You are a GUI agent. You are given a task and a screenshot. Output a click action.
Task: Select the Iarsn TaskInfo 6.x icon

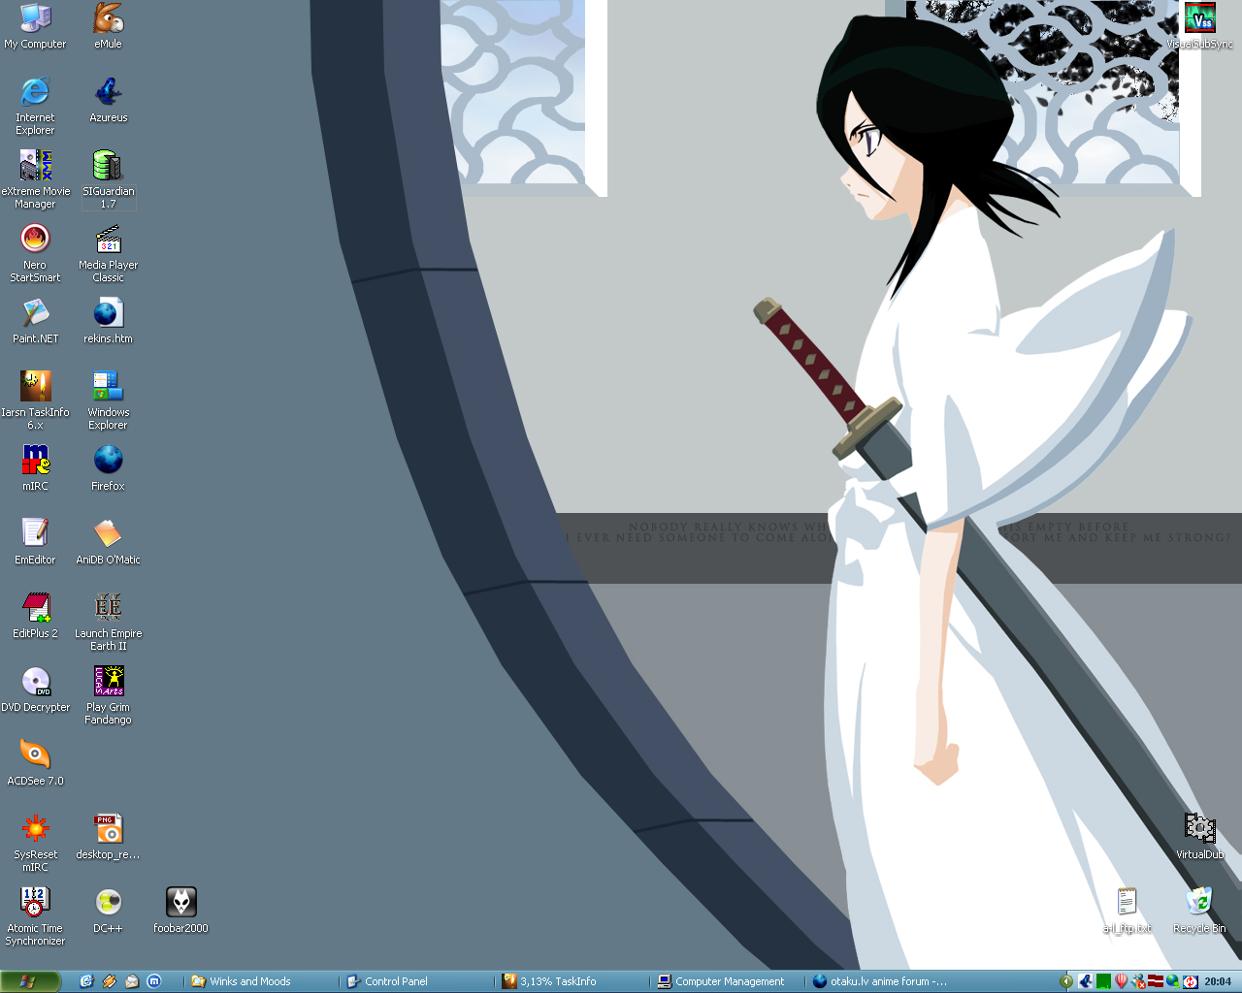35,400
